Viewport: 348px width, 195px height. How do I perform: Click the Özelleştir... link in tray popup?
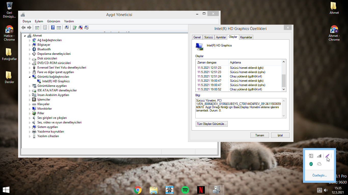point(319,175)
